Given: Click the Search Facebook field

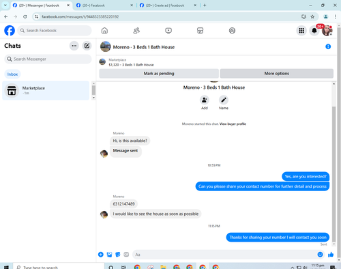Looking at the screenshot, I should [x=55, y=31].
